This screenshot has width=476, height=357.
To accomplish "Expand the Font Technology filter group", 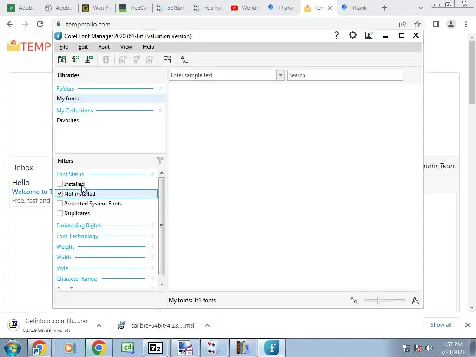I will point(152,236).
